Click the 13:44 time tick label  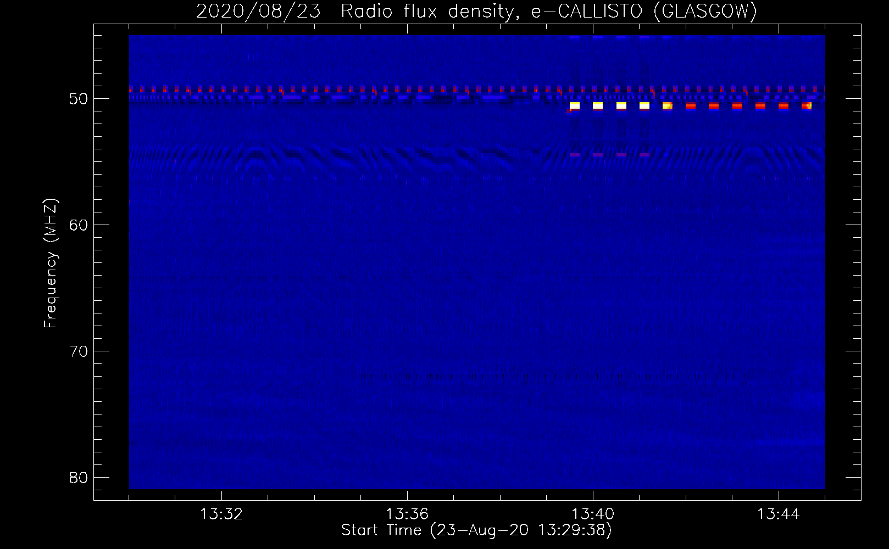(779, 514)
